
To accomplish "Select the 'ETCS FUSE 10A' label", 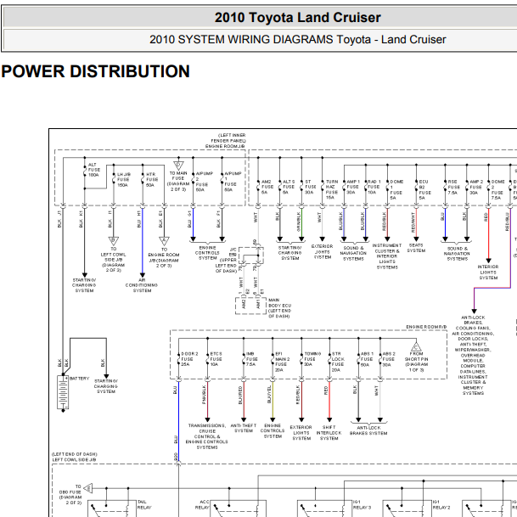I will 216,359.
